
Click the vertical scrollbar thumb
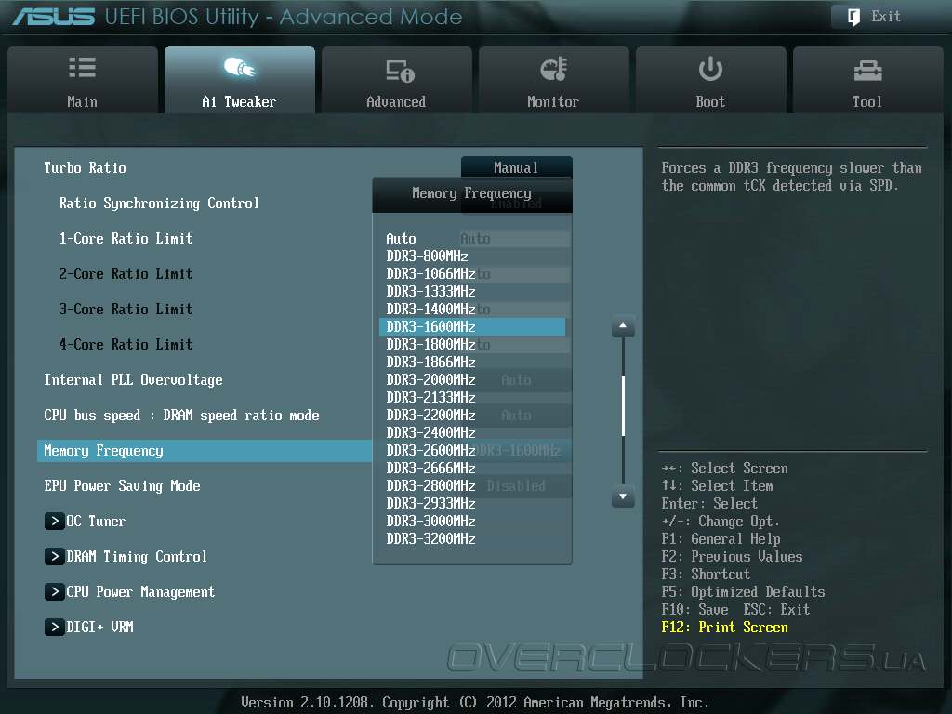click(x=623, y=405)
